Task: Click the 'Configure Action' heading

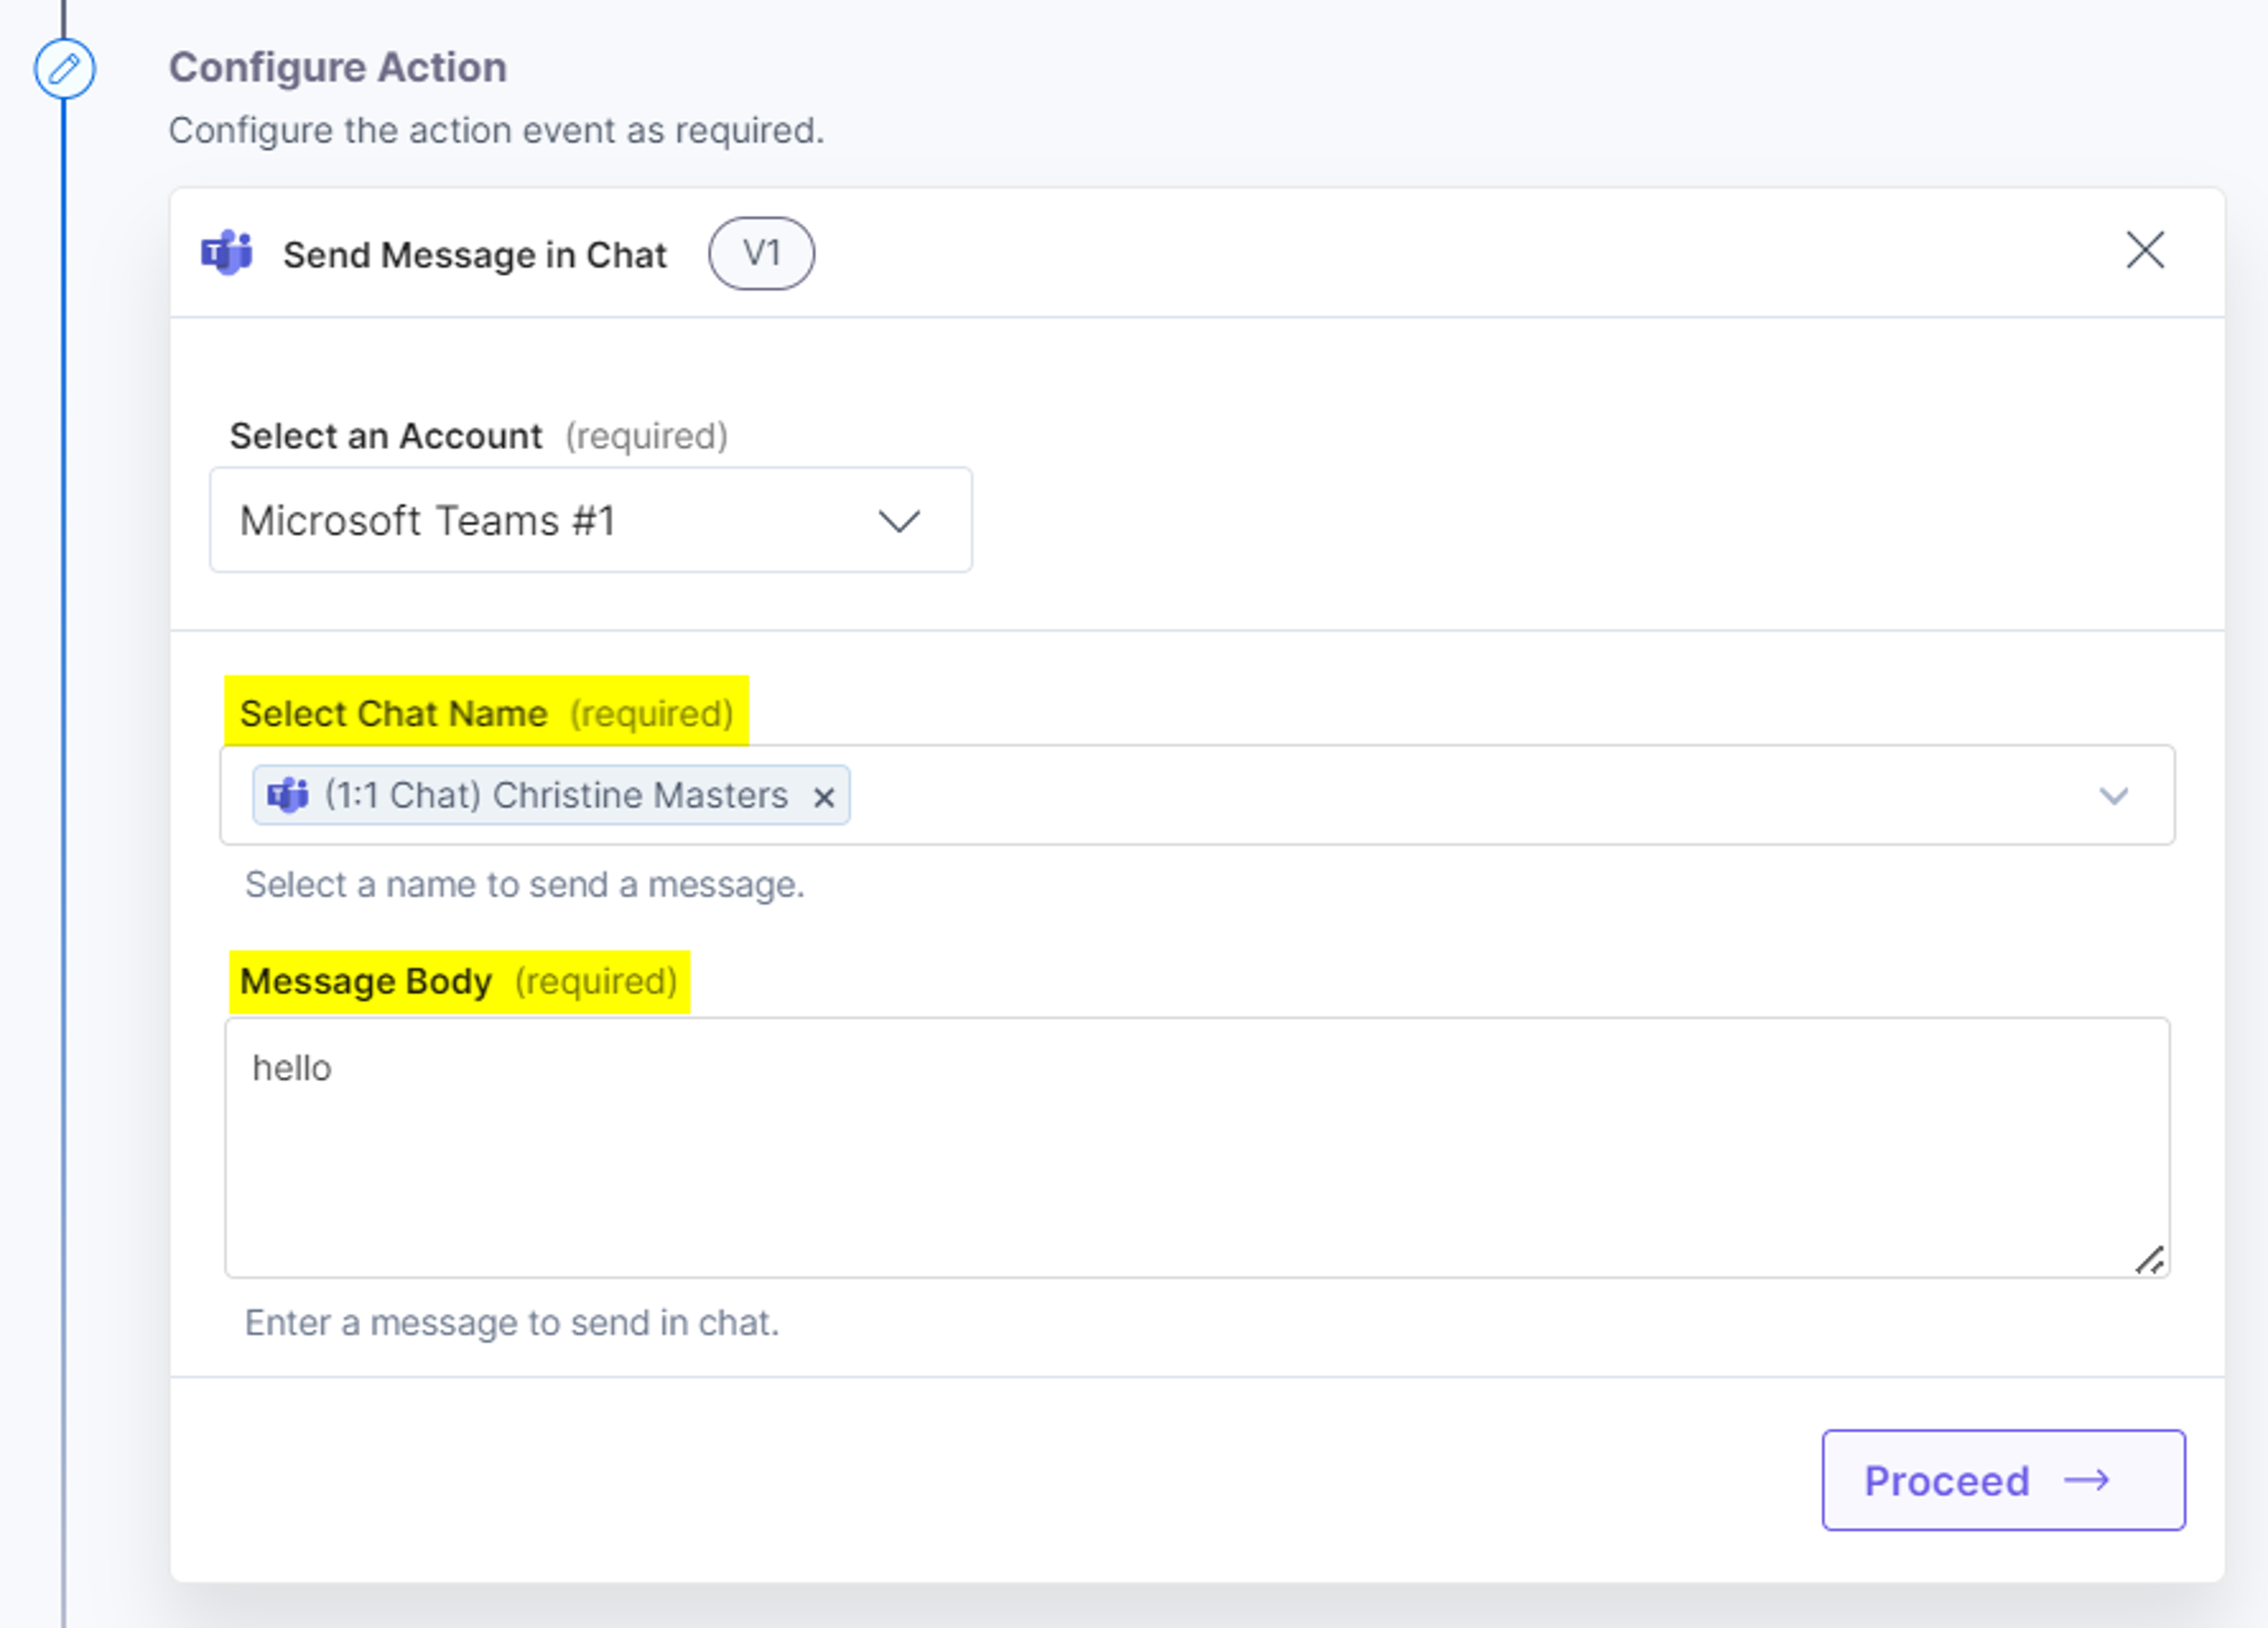Action: pyautogui.click(x=338, y=67)
